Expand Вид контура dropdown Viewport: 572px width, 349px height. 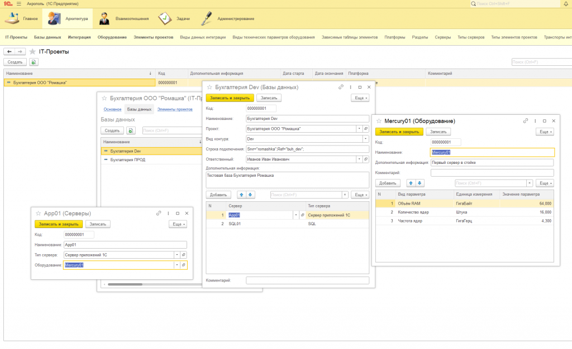[x=365, y=139]
